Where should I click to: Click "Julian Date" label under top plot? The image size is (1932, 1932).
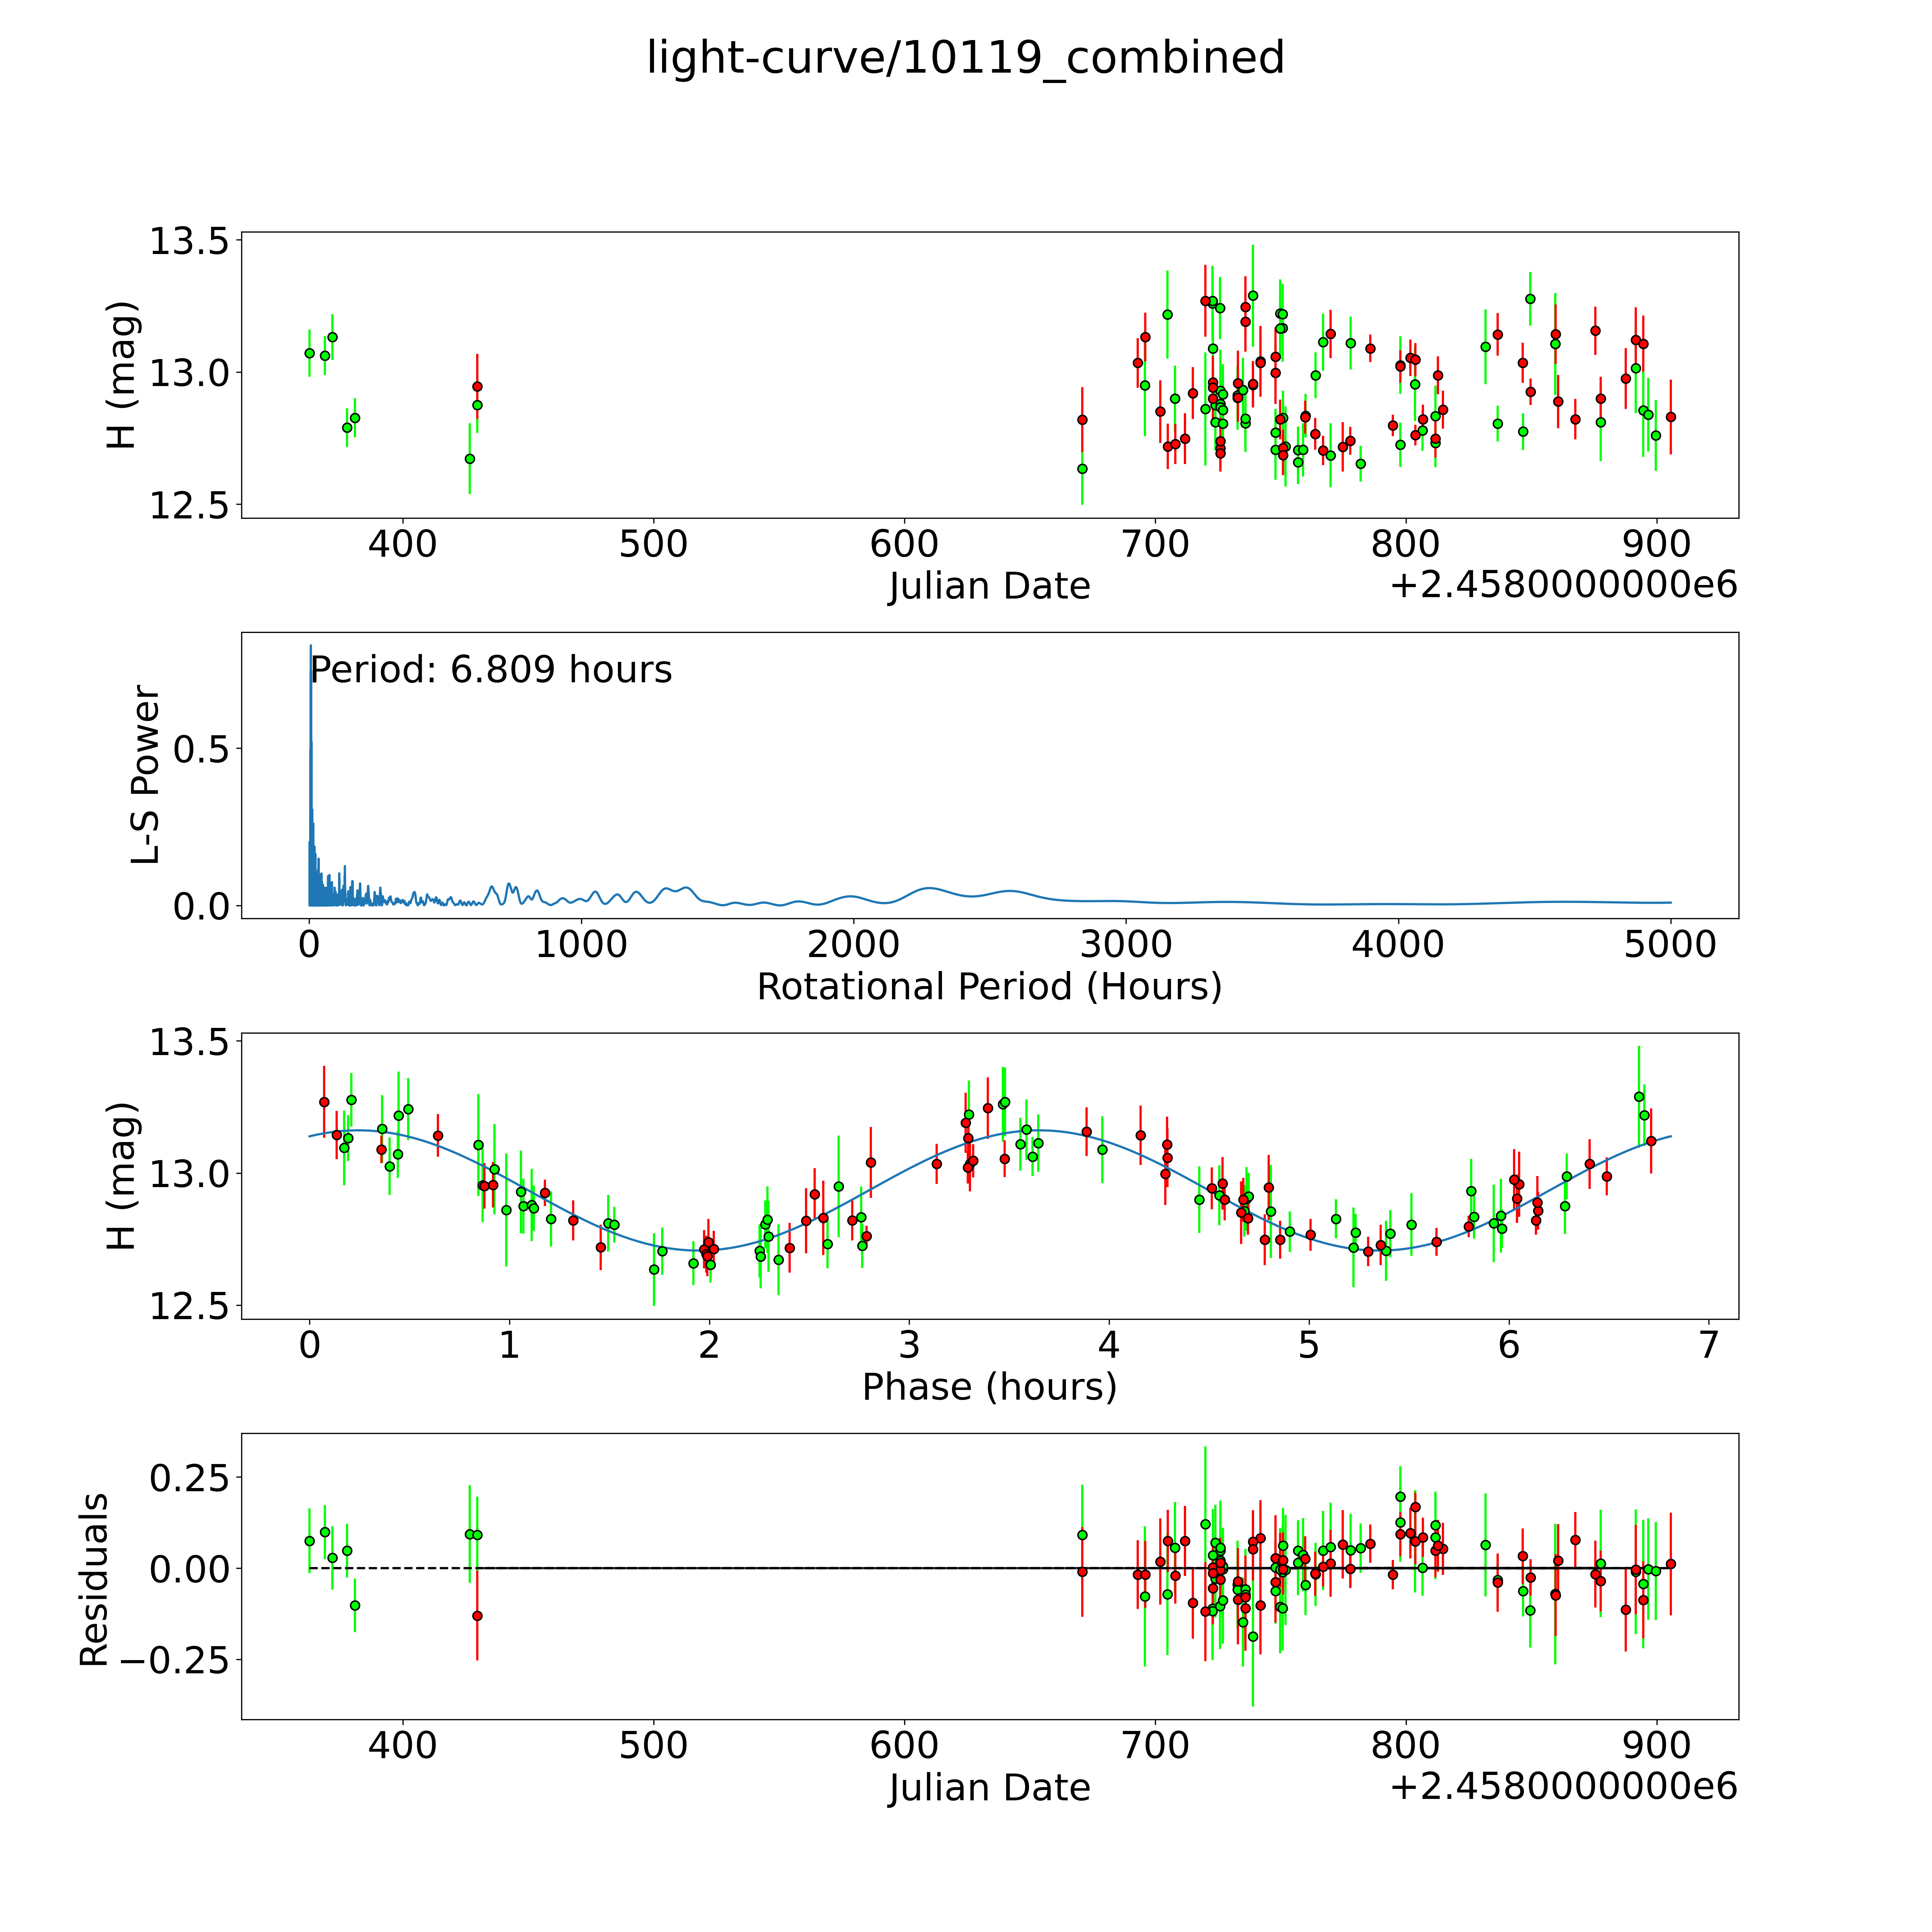[x=989, y=586]
